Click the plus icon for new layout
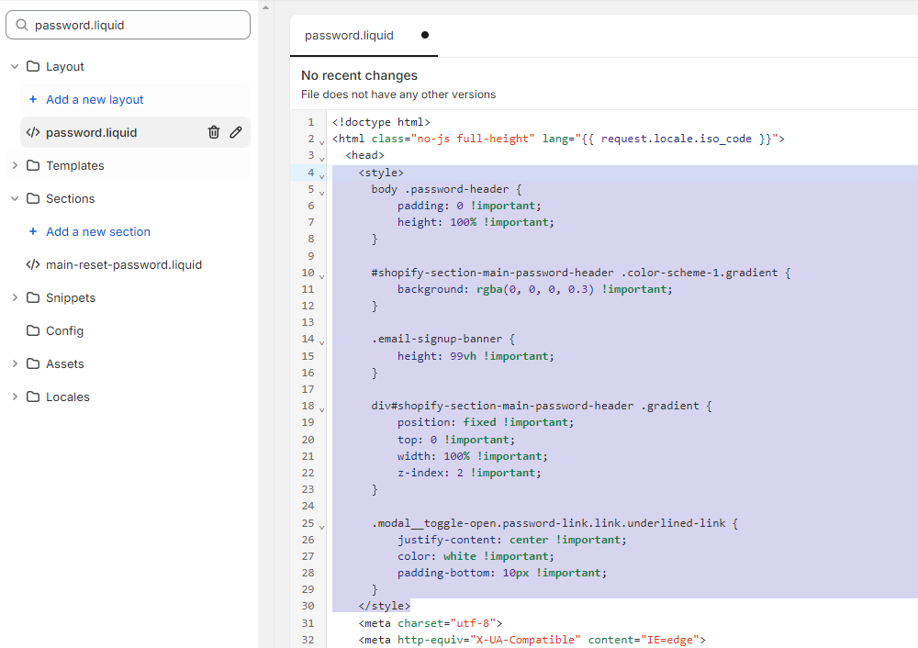The width and height of the screenshot is (918, 648). tap(33, 99)
